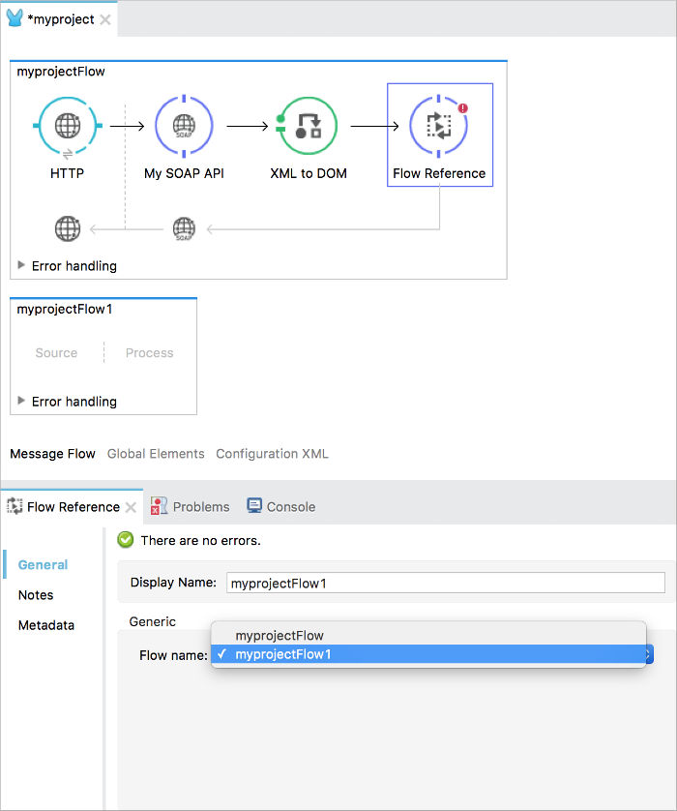Image resolution: width=677 pixels, height=811 pixels.
Task: Expand Error handling in myprojectFlow
Action: (22, 265)
